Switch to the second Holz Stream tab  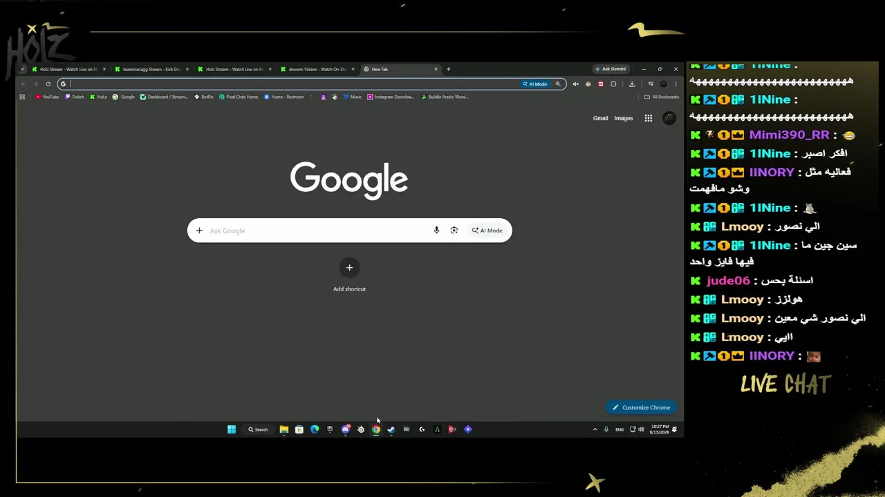point(234,69)
